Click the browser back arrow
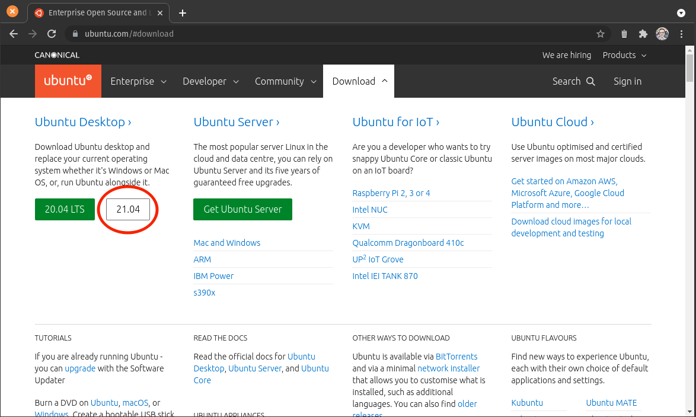This screenshot has width=696, height=417. [x=14, y=34]
